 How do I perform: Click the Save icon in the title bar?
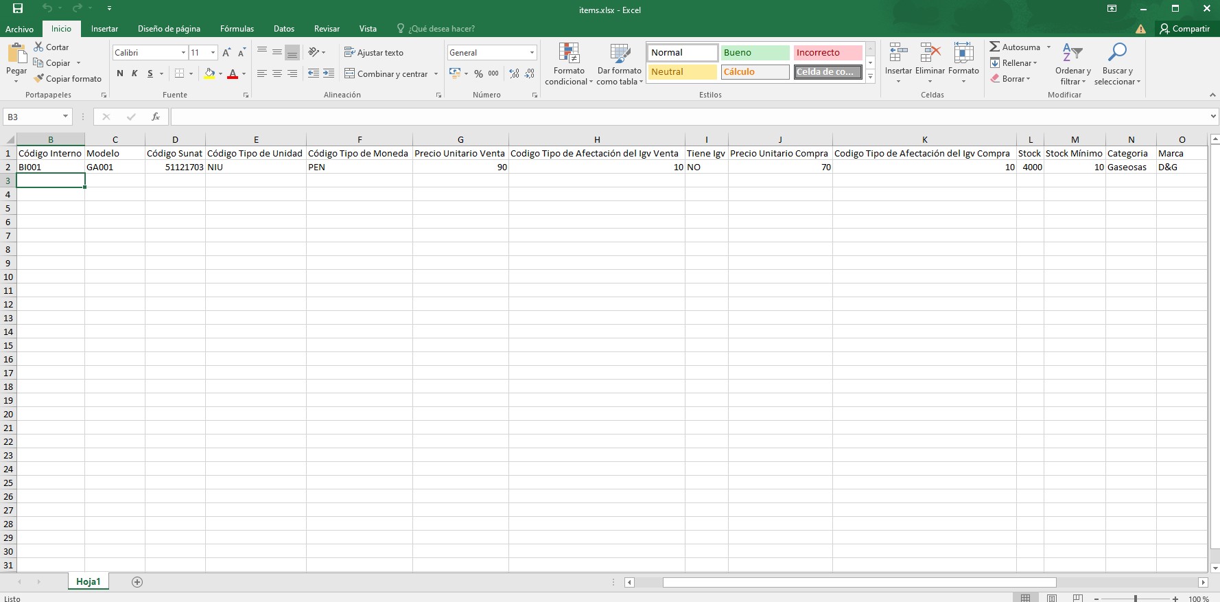click(18, 8)
